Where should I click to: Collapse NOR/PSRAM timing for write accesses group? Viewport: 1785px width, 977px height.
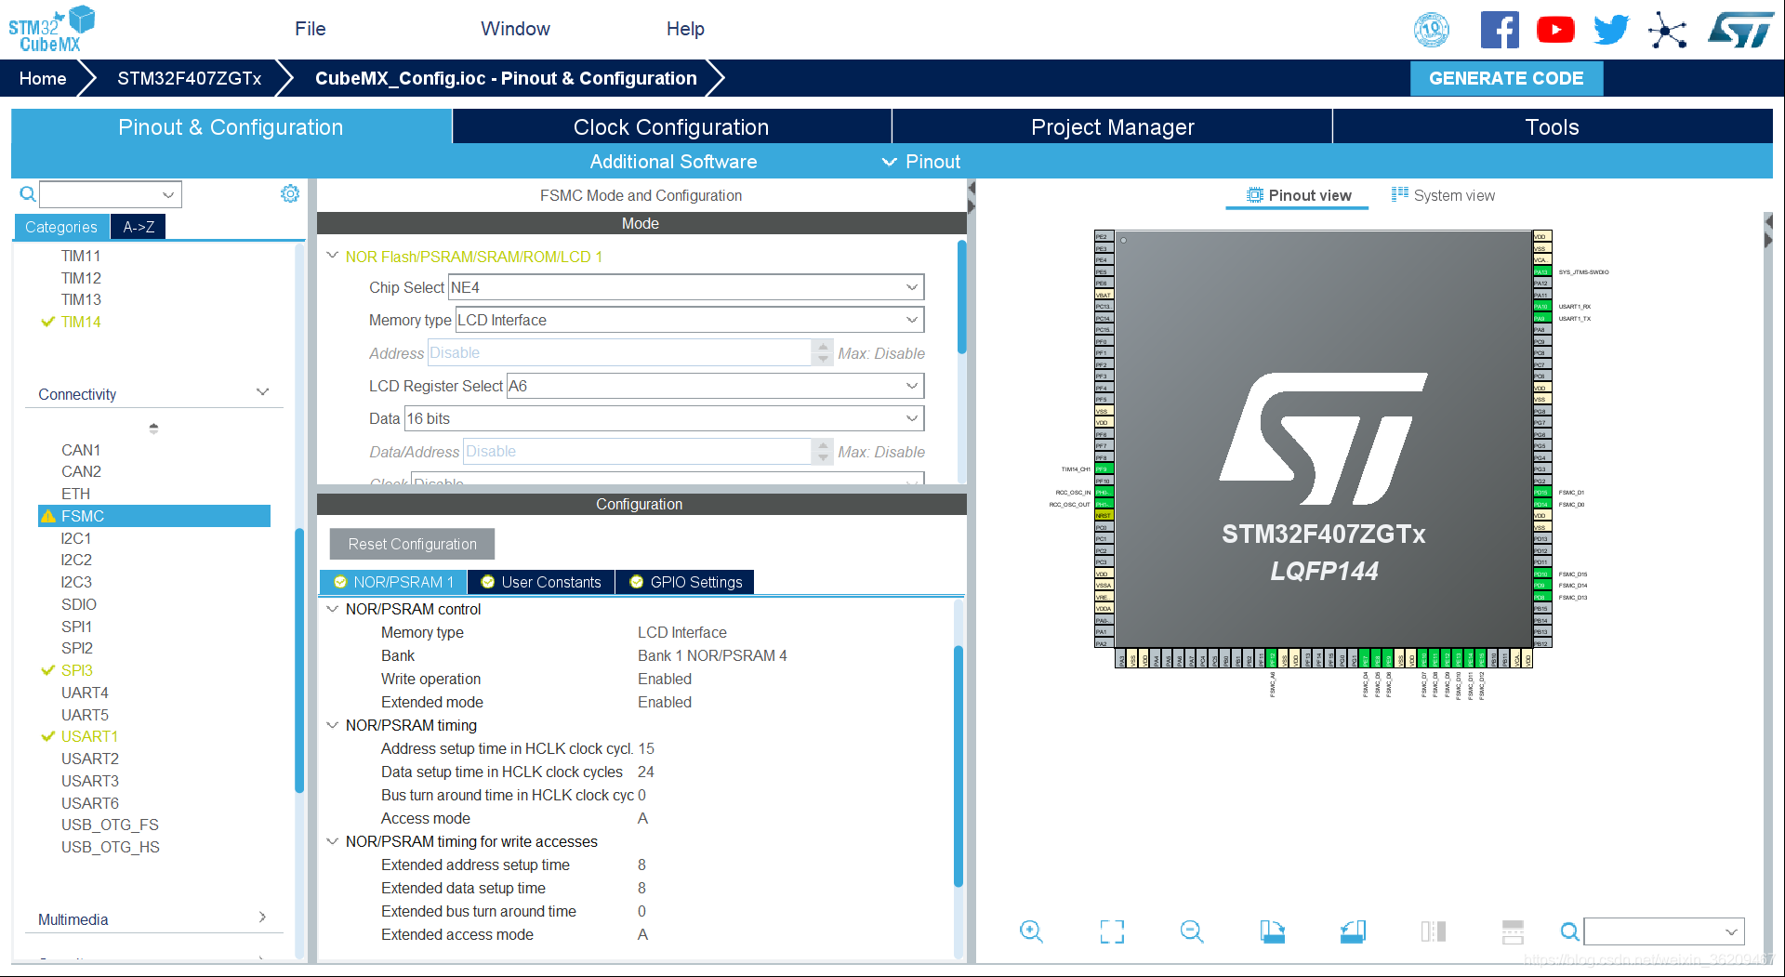[332, 841]
